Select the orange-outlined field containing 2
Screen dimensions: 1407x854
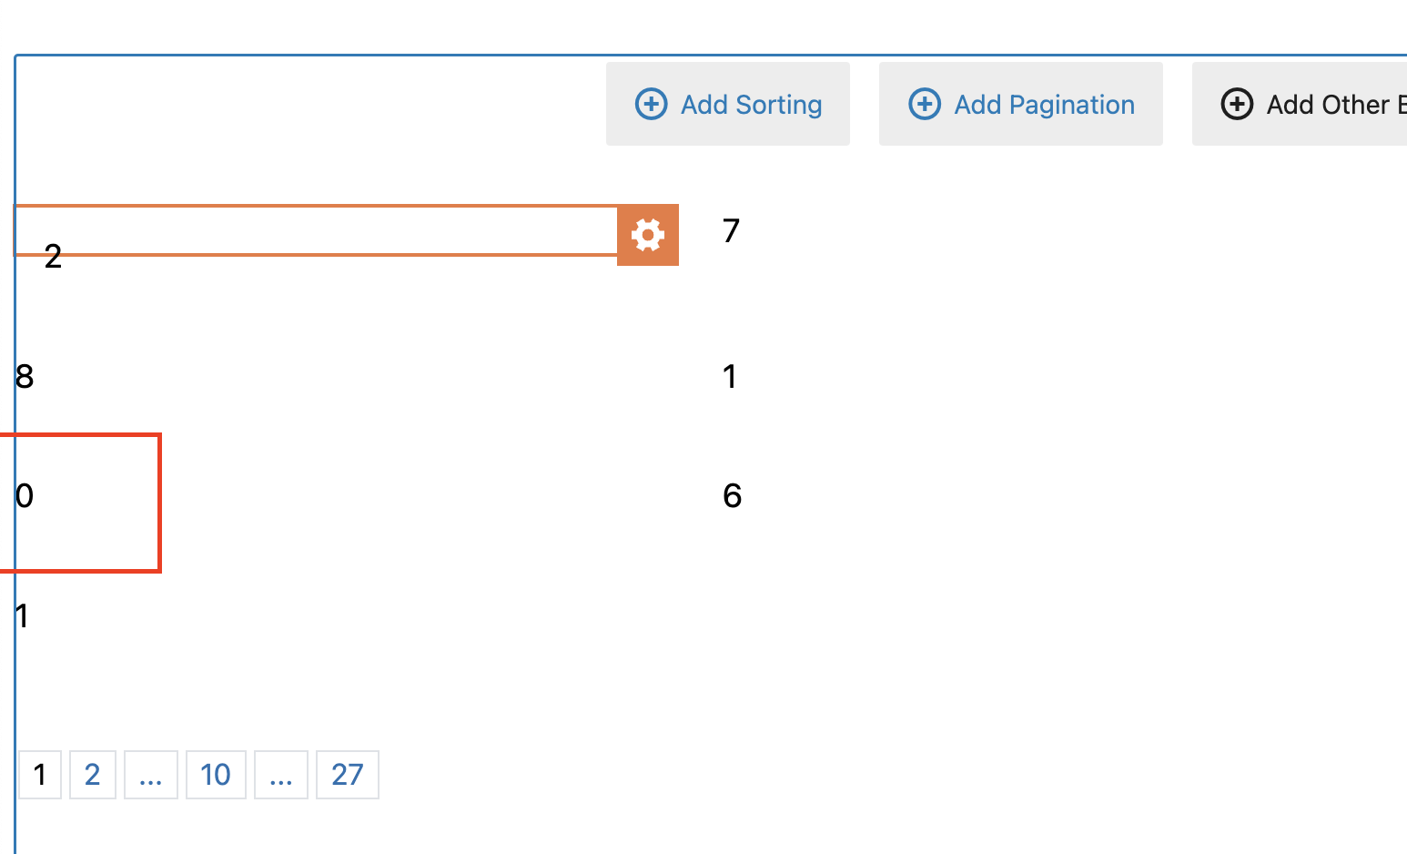pyautogui.click(x=314, y=231)
